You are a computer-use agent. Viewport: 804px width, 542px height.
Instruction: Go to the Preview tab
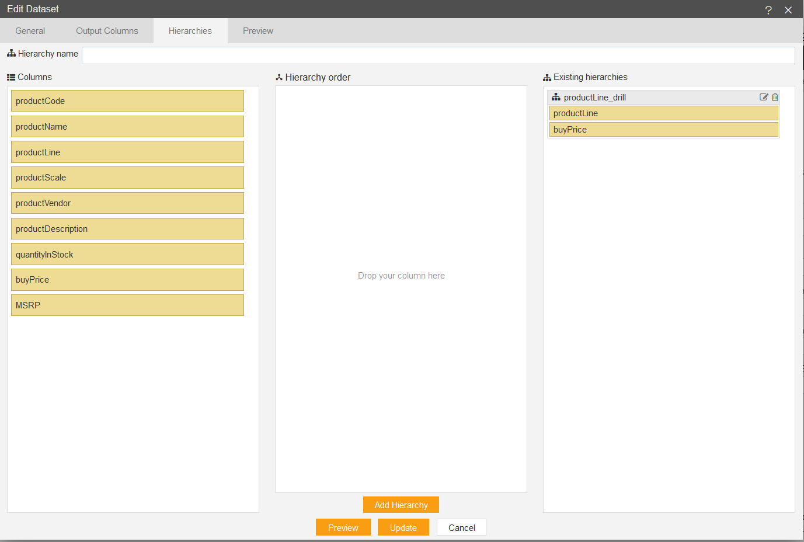tap(258, 31)
